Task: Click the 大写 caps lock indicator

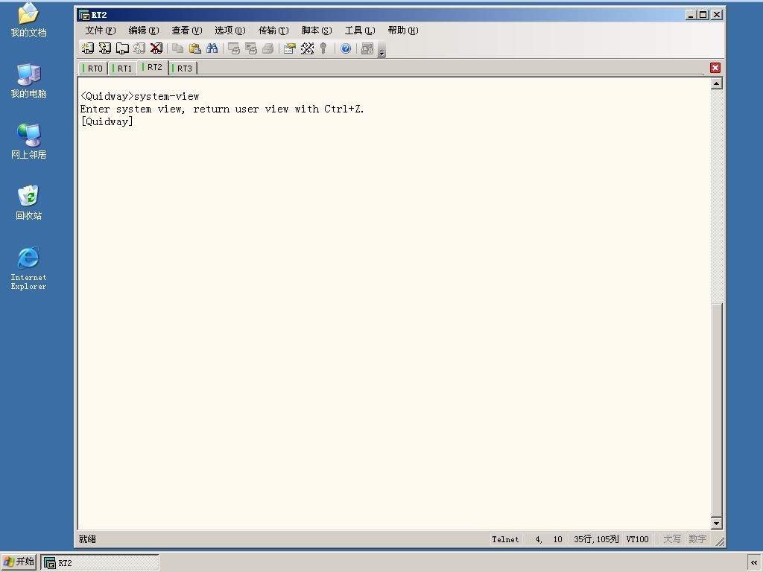Action: pos(672,539)
